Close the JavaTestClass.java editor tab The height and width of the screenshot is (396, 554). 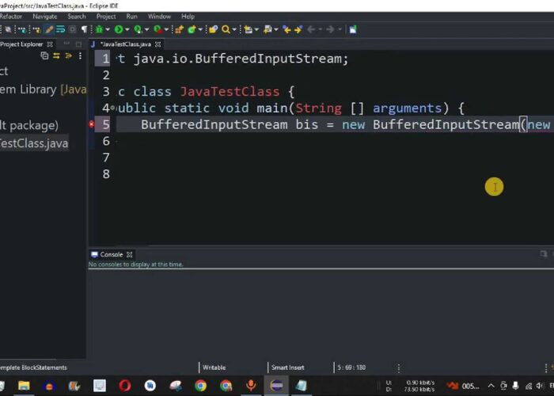click(x=158, y=44)
